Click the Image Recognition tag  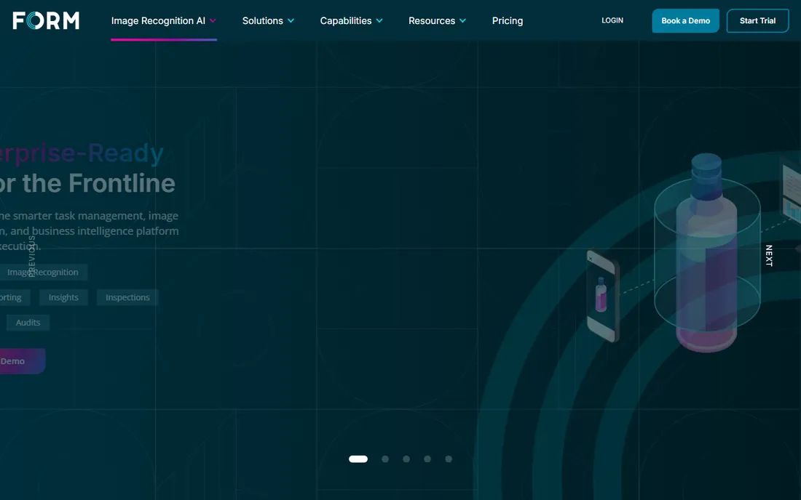pos(44,273)
